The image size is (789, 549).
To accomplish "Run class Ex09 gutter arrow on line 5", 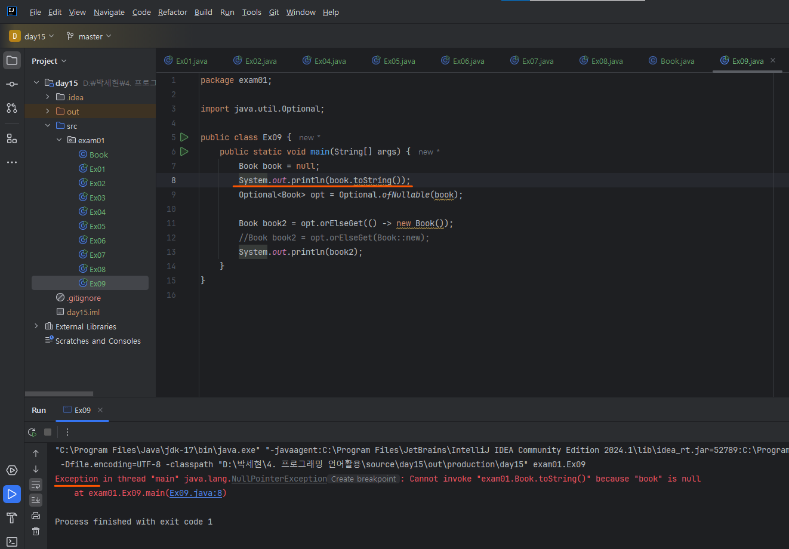I will (x=184, y=137).
